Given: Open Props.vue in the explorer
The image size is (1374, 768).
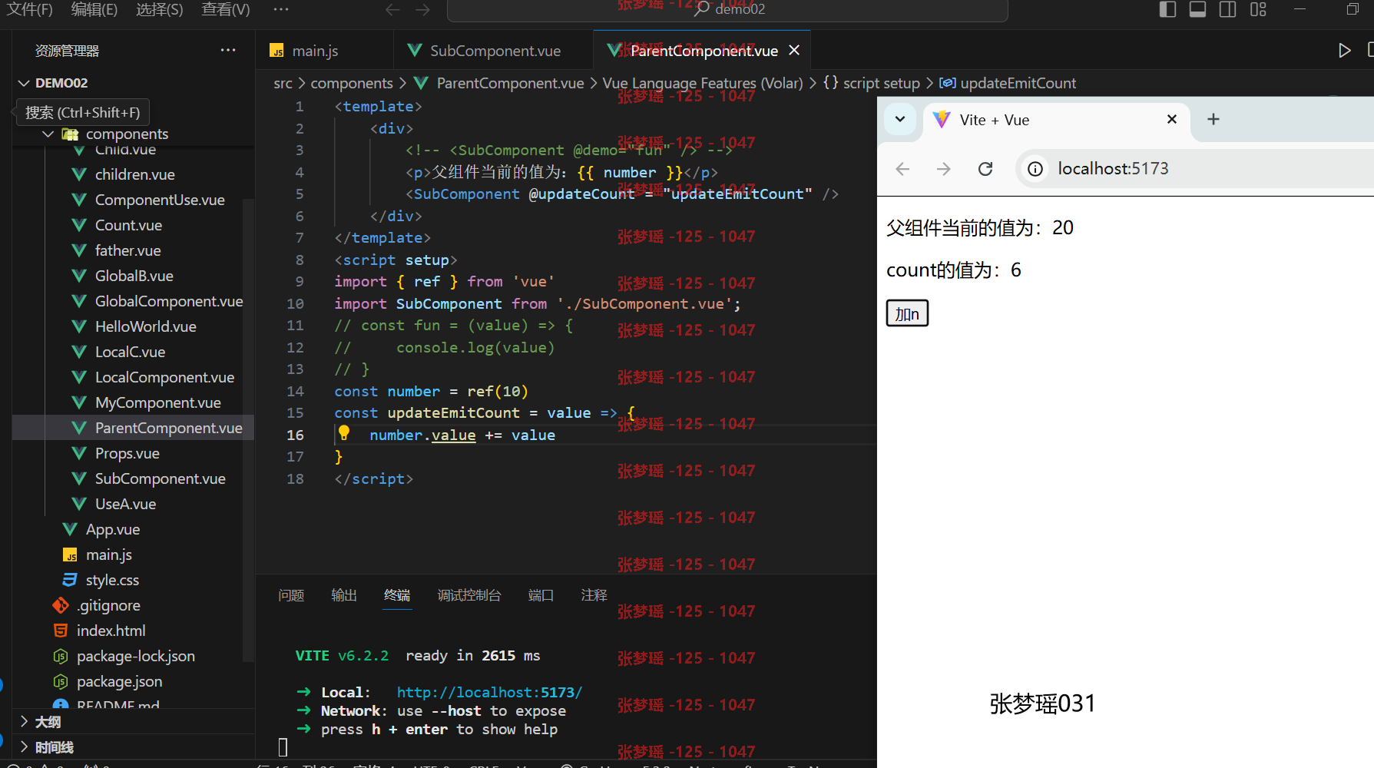Looking at the screenshot, I should 127,453.
